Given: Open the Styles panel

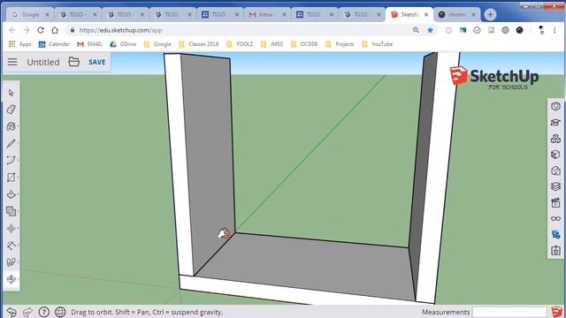Looking at the screenshot, I should coord(555,170).
